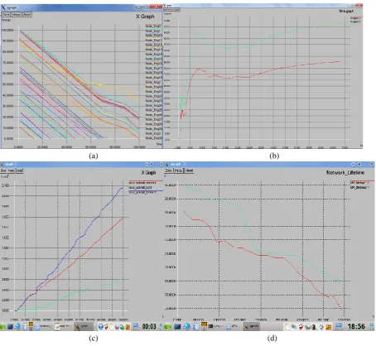Viewport: 376px width, 346px height.
Task: Click clipboard icon in 18:56 system tray
Action: pos(287,327)
